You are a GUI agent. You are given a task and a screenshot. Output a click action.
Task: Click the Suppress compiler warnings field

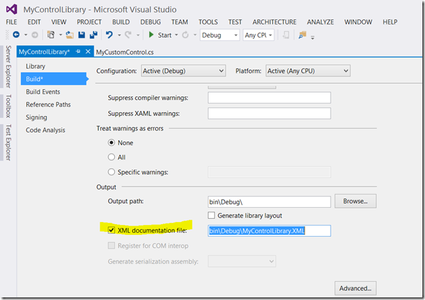tap(269, 98)
